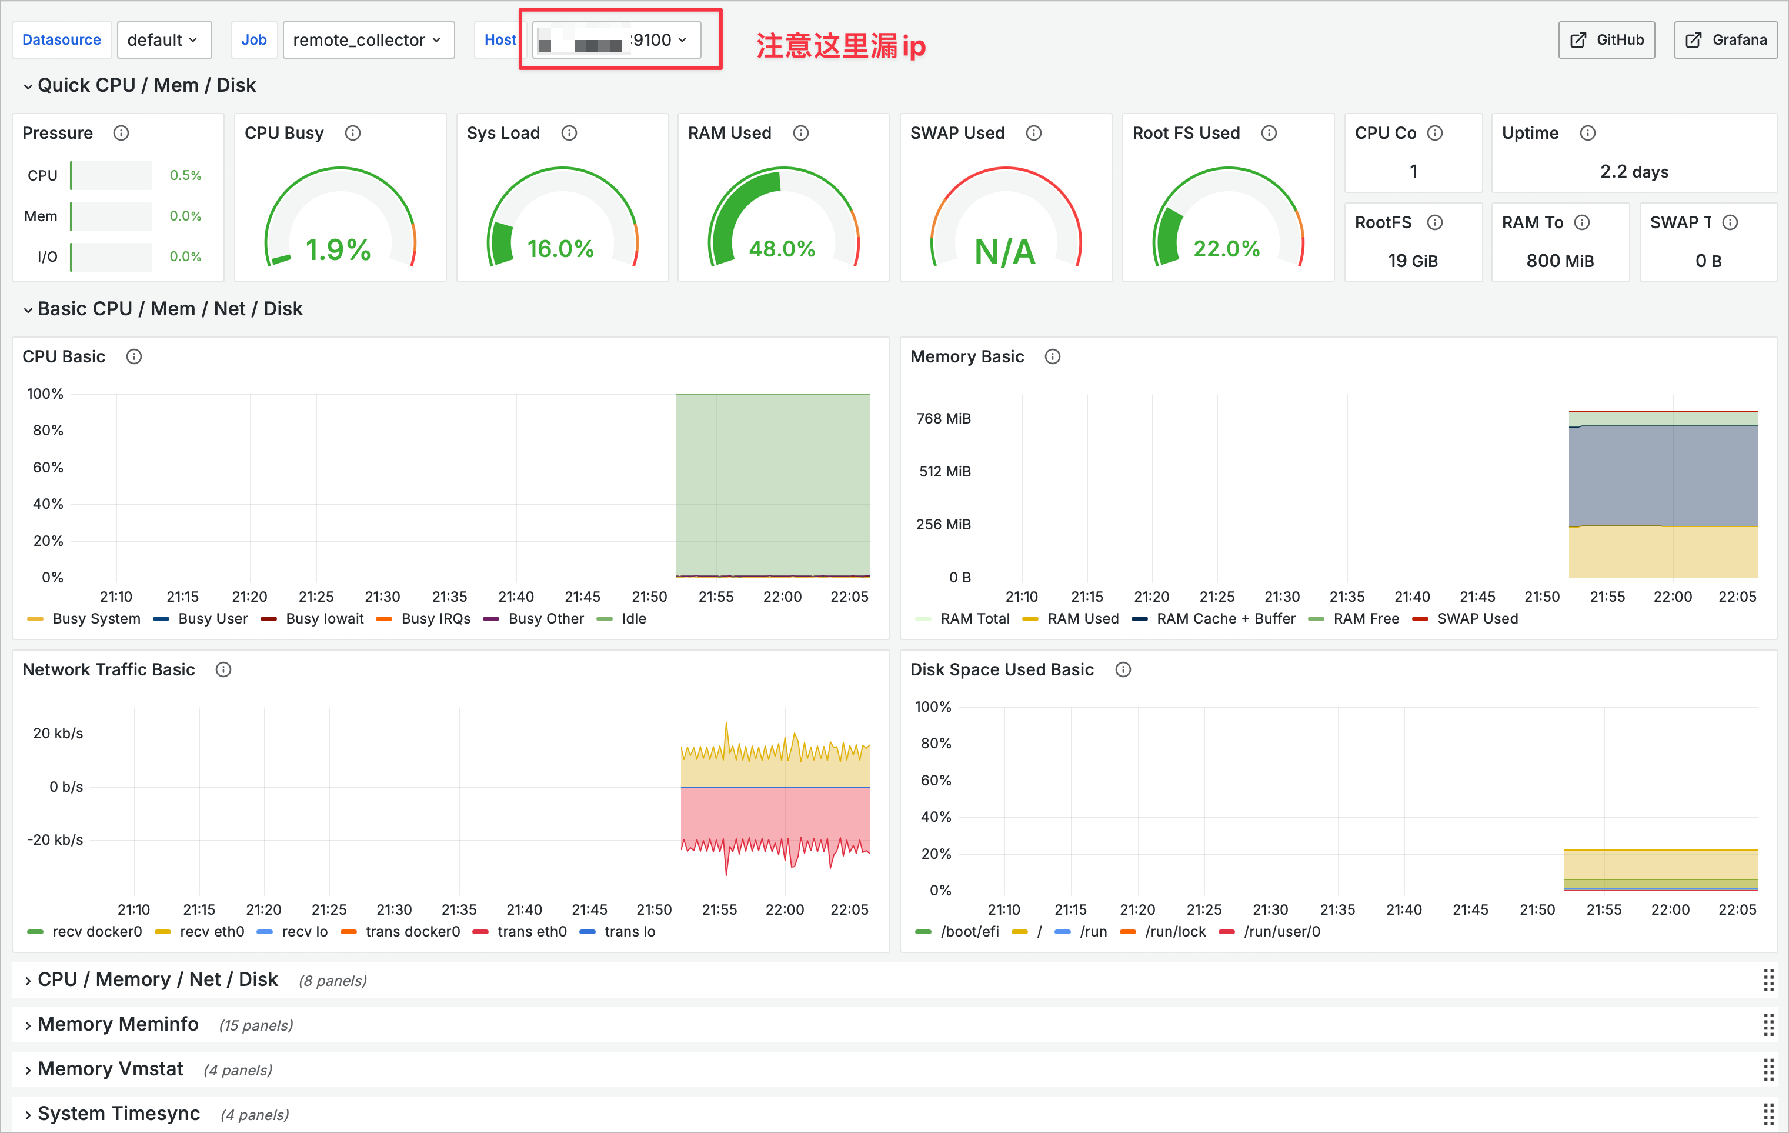Open the Job remote_collector dropdown
The height and width of the screenshot is (1133, 1789).
(368, 40)
